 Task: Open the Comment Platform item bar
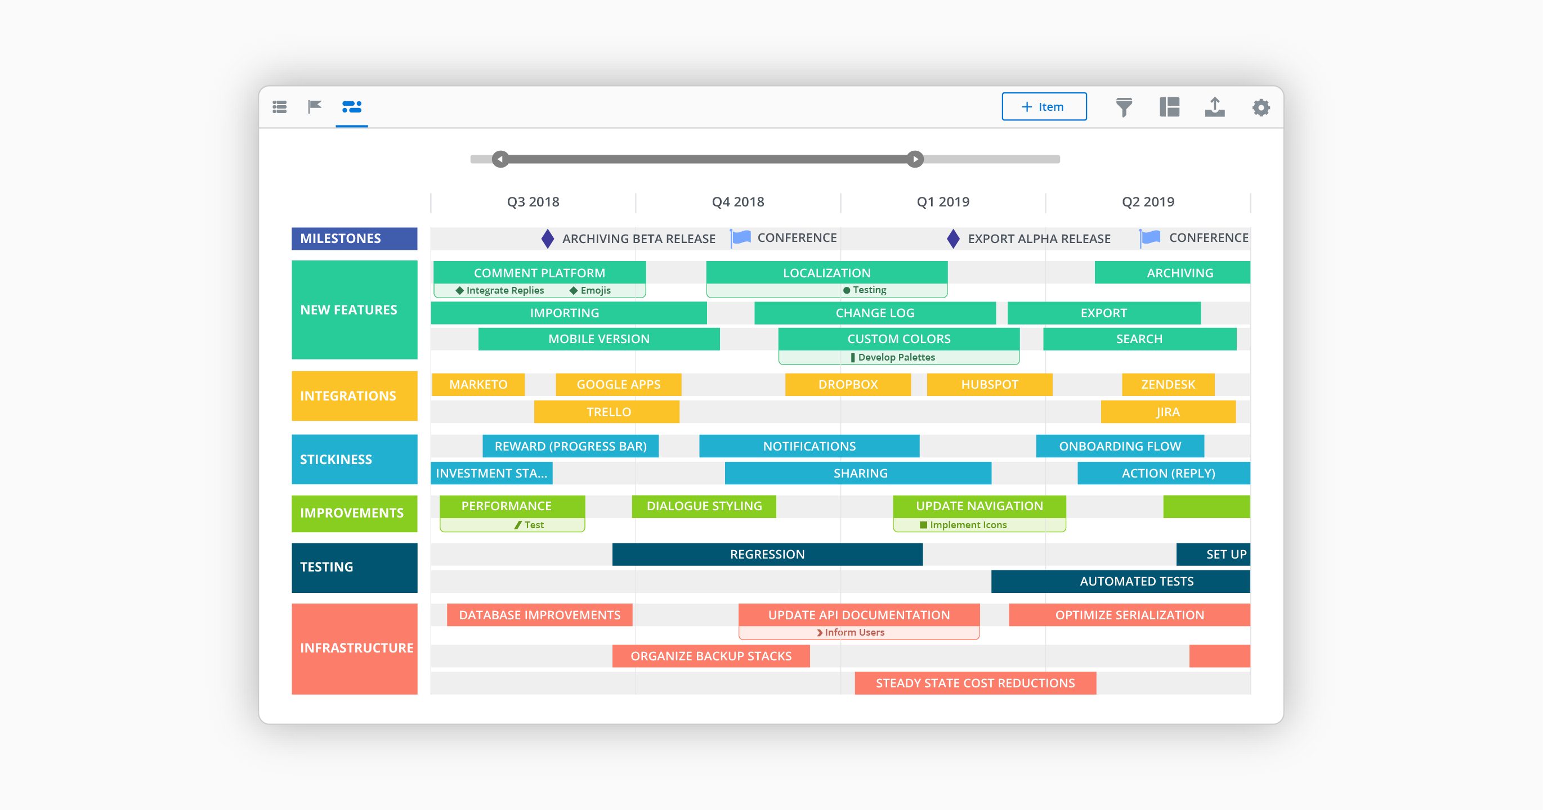tap(539, 272)
